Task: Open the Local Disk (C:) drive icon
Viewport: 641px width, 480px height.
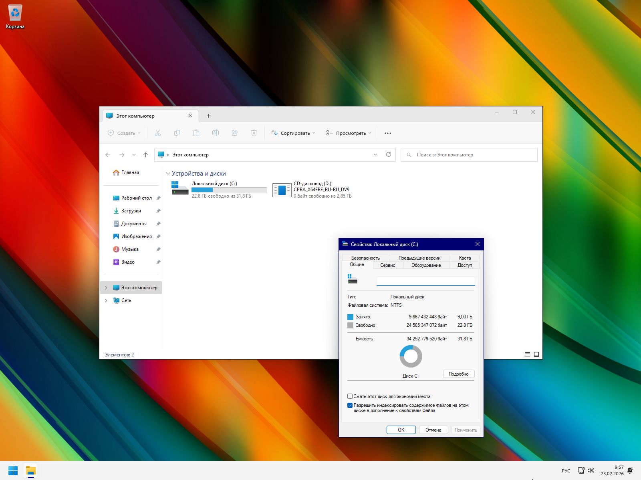Action: tap(180, 190)
